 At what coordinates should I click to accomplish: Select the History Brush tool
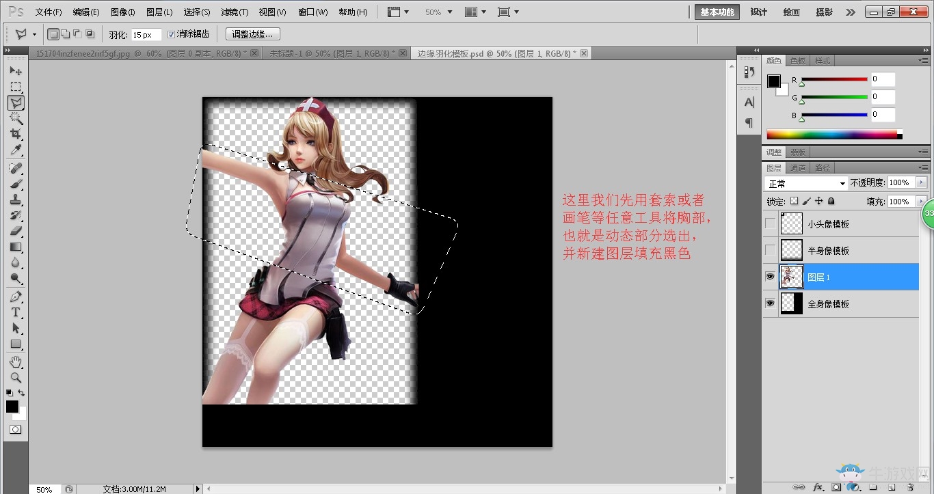16,215
